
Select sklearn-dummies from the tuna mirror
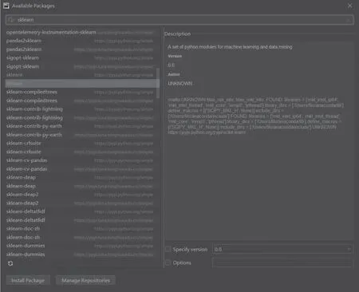(x=82, y=255)
